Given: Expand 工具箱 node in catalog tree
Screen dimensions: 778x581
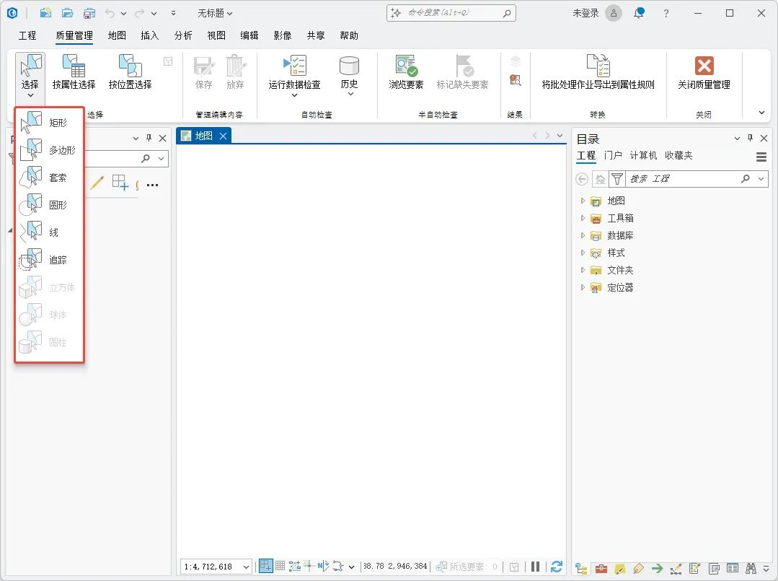Looking at the screenshot, I should coord(583,218).
